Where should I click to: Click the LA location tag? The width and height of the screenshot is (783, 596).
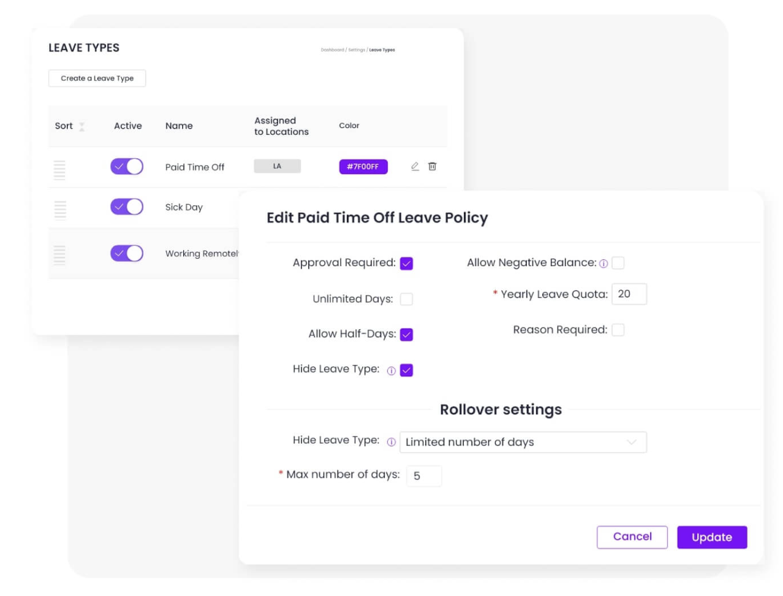(x=277, y=166)
